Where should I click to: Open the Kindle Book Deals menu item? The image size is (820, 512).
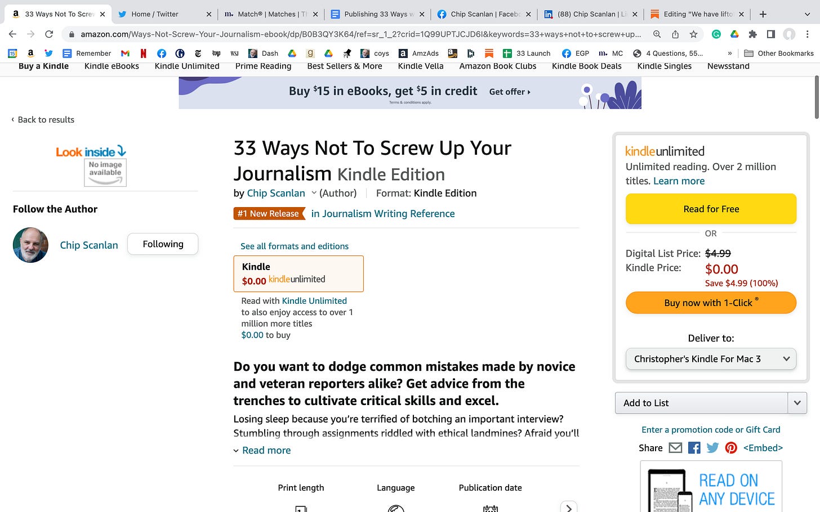[587, 66]
